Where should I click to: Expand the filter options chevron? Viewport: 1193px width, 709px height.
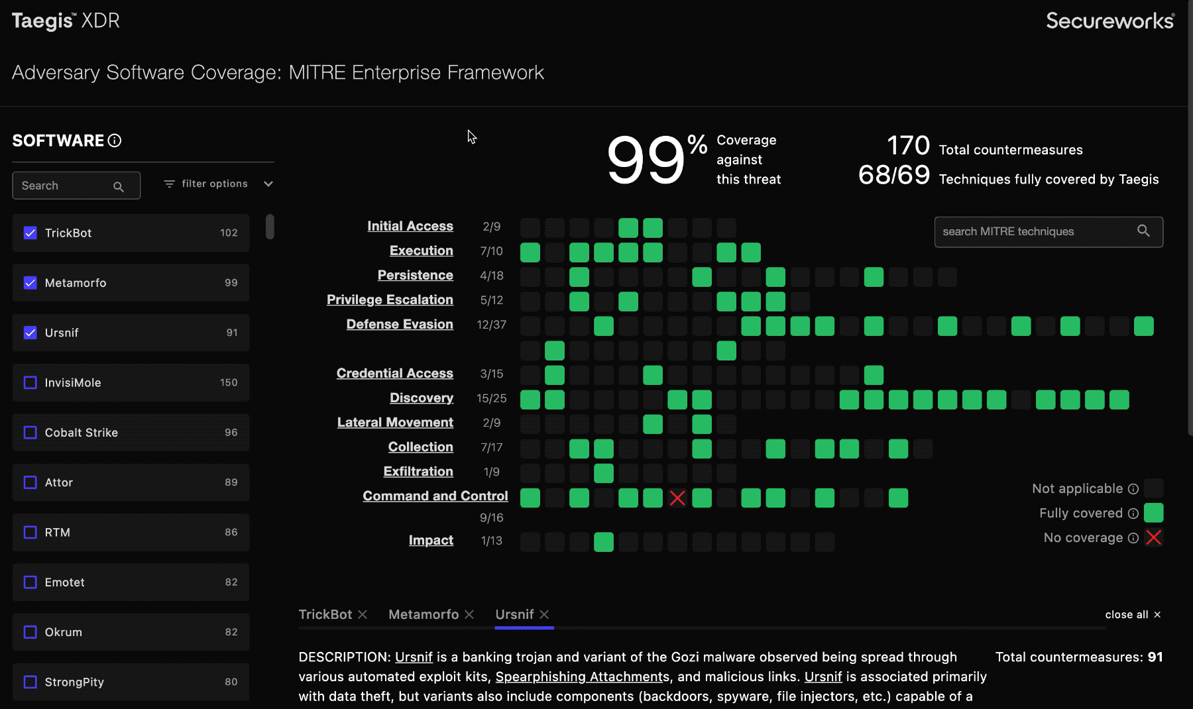(268, 184)
